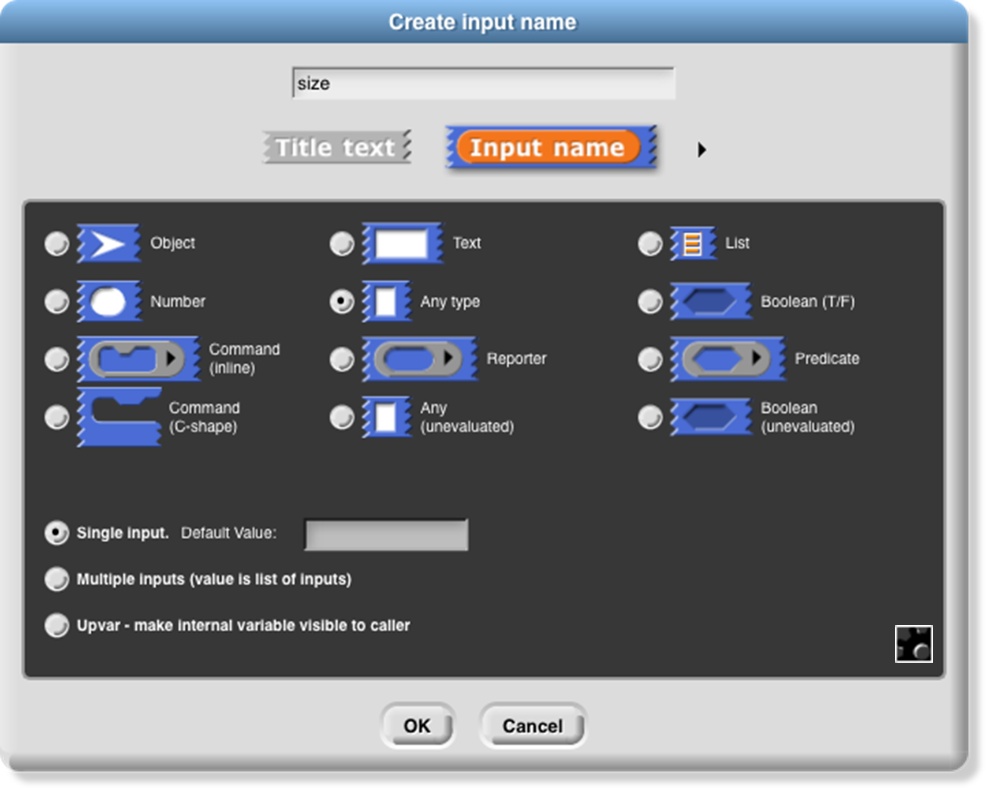Viewport: 985px width, 788px height.
Task: Click the Any (unevaluated) label
Action: tap(467, 417)
